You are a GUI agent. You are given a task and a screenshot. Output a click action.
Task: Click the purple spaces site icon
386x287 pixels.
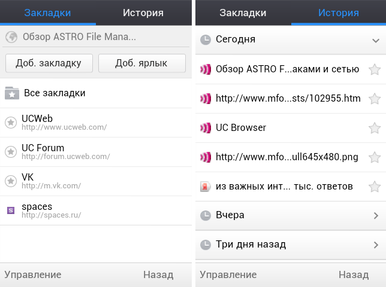coord(11,210)
